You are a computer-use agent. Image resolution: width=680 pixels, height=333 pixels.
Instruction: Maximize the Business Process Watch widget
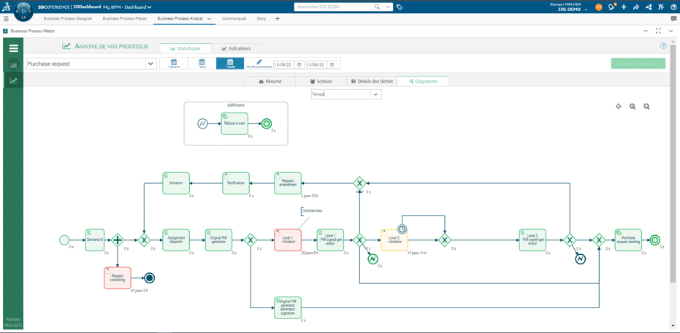658,31
